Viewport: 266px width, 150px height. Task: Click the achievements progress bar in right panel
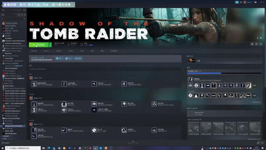(224, 73)
